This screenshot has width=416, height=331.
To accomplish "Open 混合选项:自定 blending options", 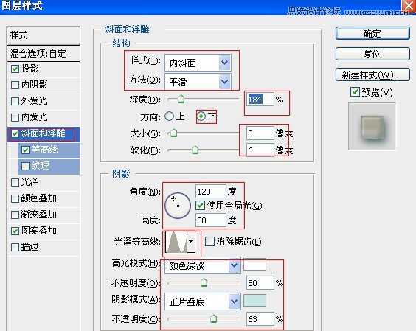I will pos(44,54).
